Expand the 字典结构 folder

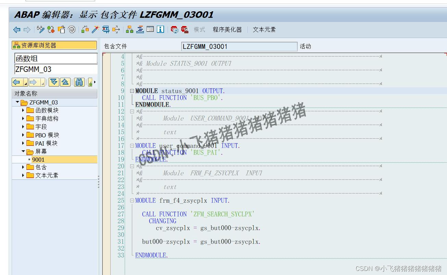point(23,118)
